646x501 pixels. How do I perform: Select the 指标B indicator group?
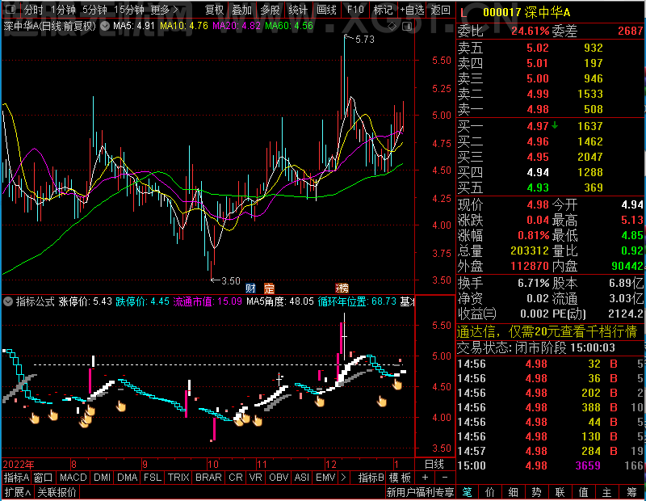(371, 478)
